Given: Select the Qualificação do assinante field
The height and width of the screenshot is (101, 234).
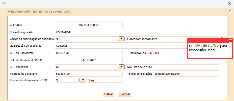Looking at the screenshot, I should click(x=121, y=46).
